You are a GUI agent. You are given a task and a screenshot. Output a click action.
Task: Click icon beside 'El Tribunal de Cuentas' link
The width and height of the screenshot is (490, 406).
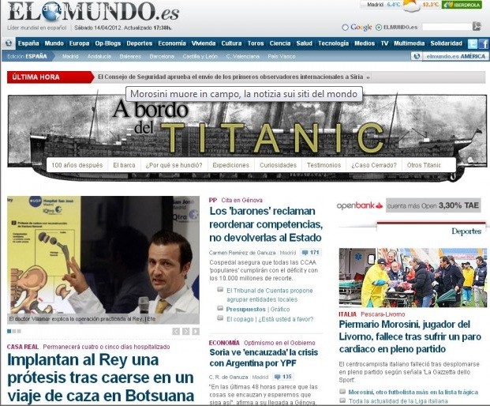click(x=220, y=290)
